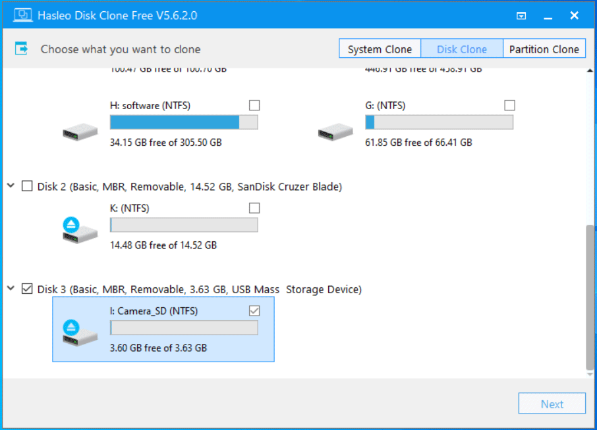Image resolution: width=597 pixels, height=430 pixels.
Task: Click the 'I: Camera_SD (NTFS)' label
Action: click(154, 311)
